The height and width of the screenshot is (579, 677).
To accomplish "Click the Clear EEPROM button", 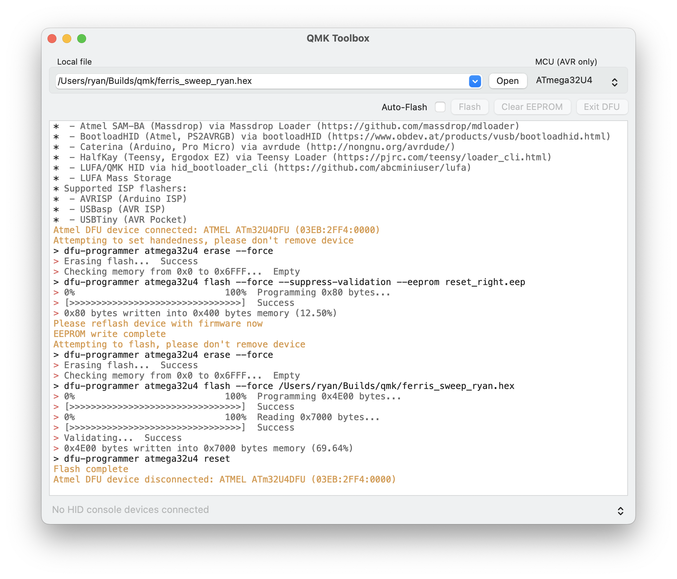I will 532,107.
